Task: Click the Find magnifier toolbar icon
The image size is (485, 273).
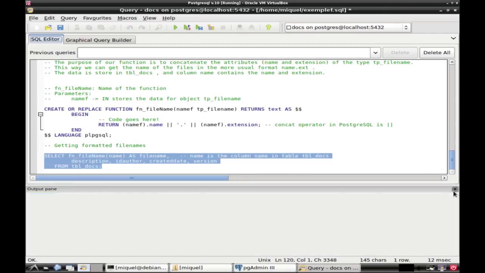Action: (x=158, y=27)
